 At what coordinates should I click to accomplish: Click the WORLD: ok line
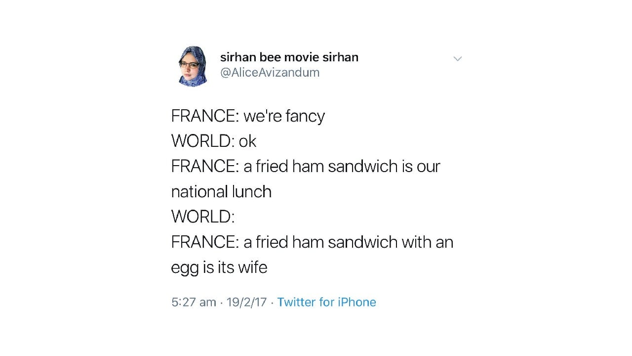[213, 141]
